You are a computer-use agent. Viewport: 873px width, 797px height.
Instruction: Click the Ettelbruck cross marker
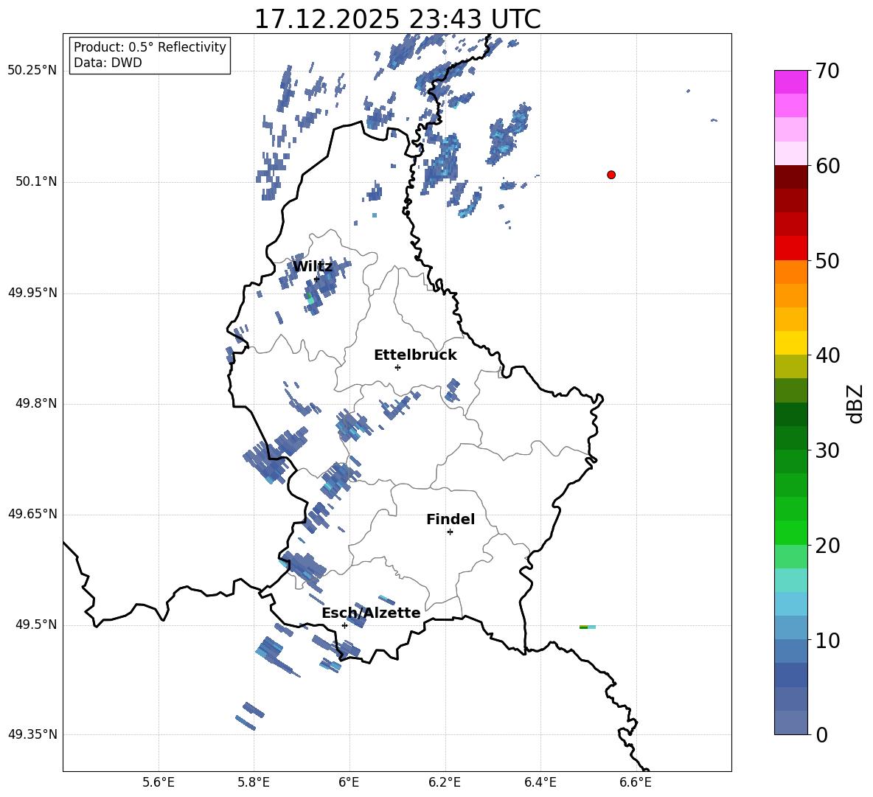coord(397,367)
